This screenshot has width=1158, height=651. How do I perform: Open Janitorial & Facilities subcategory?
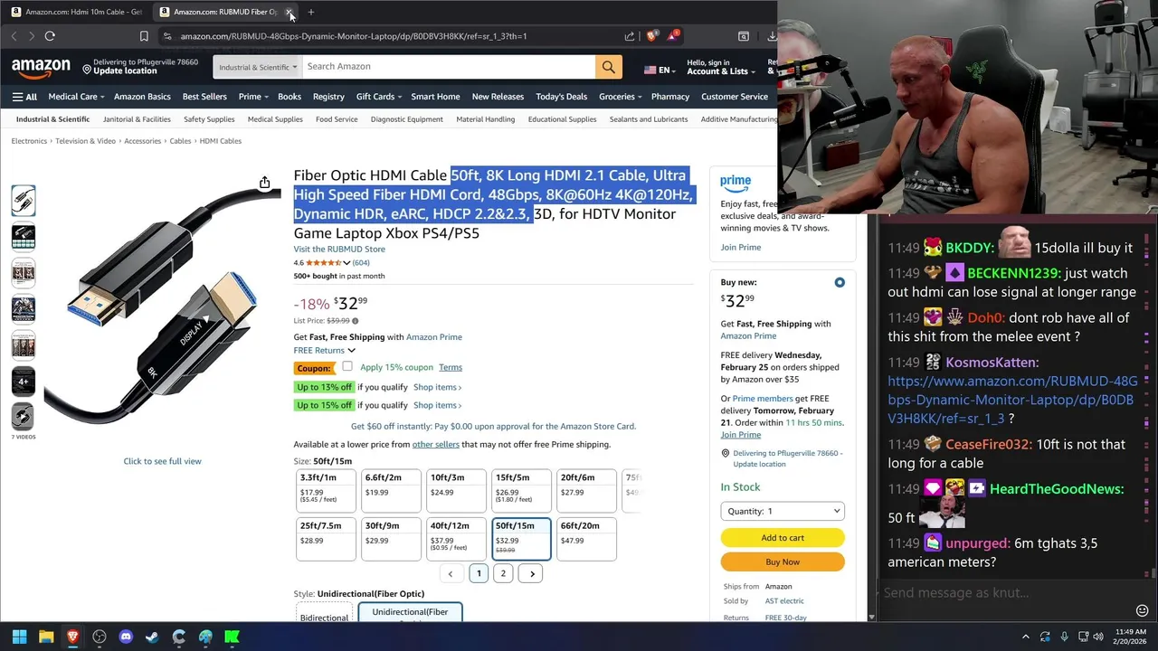[x=137, y=119]
